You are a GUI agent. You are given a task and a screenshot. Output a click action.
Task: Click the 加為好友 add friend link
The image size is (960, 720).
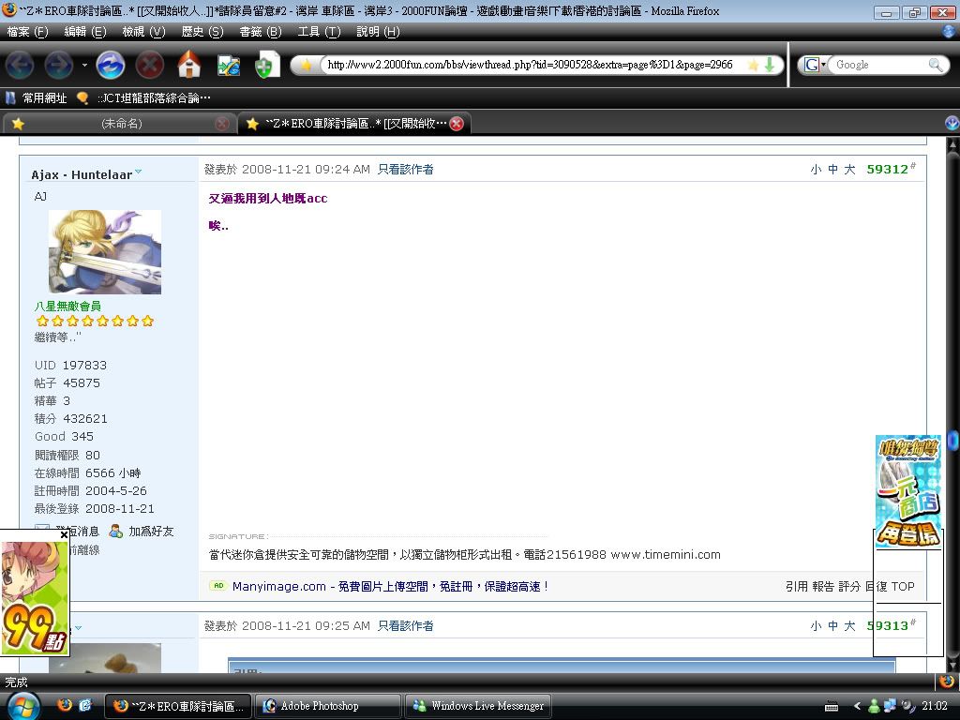pyautogui.click(x=150, y=532)
